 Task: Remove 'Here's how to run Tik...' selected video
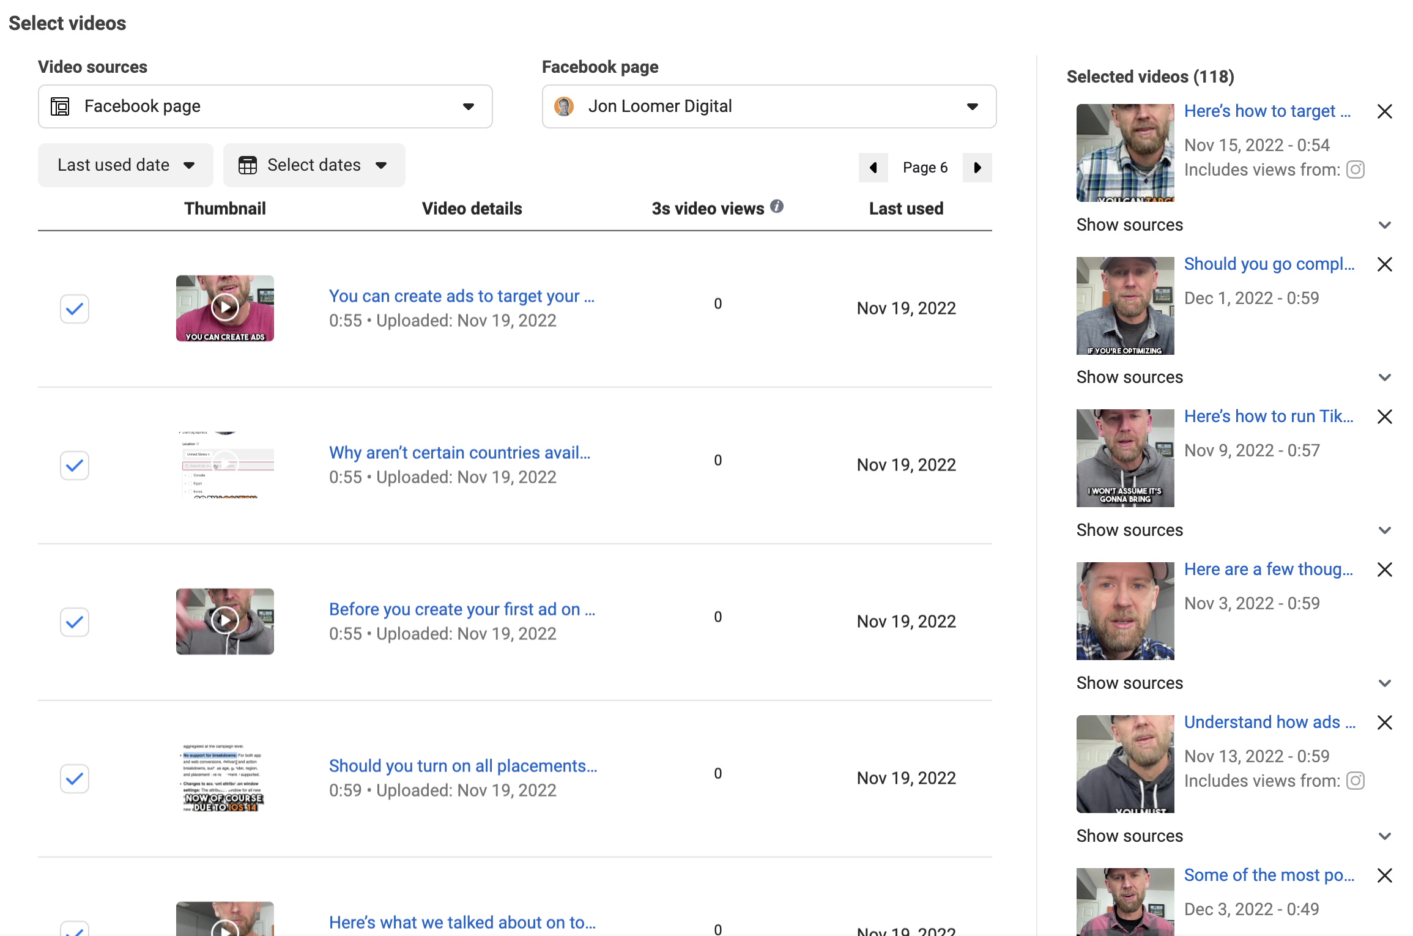(1385, 417)
